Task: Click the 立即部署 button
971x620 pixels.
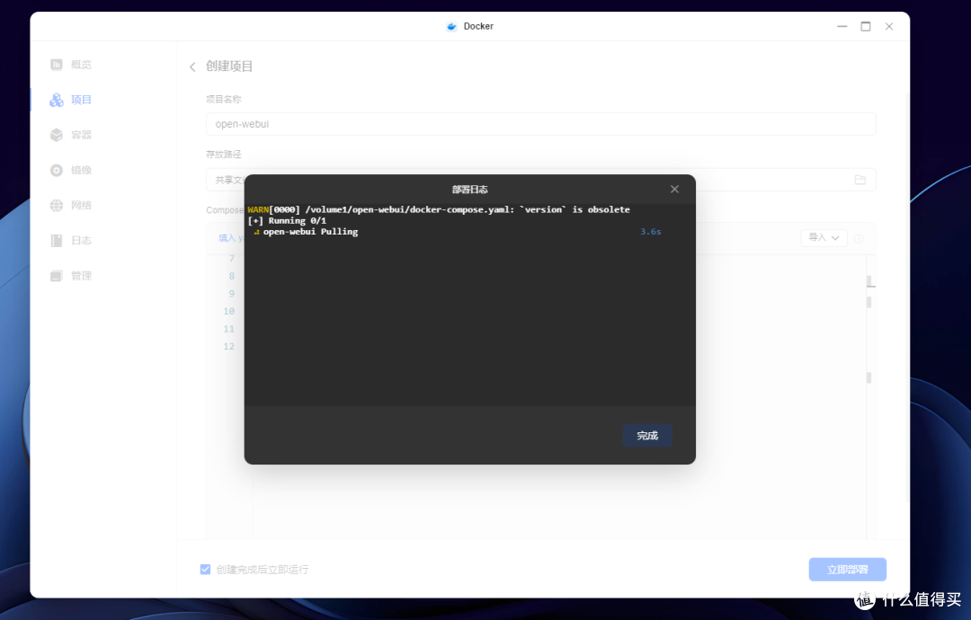Action: click(x=847, y=570)
